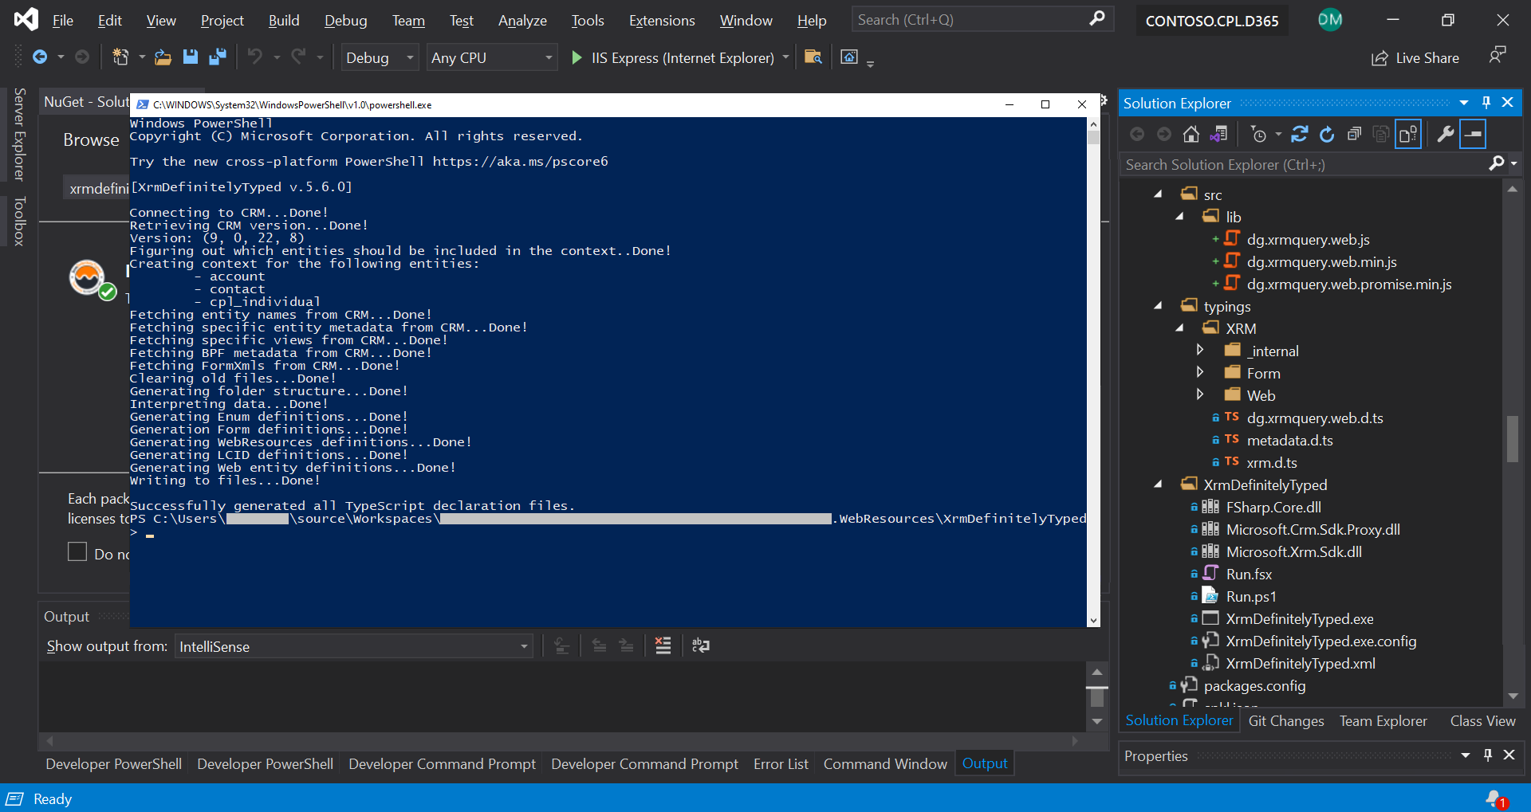Open the Extensions menu
The width and height of the screenshot is (1531, 812).
click(x=661, y=21)
